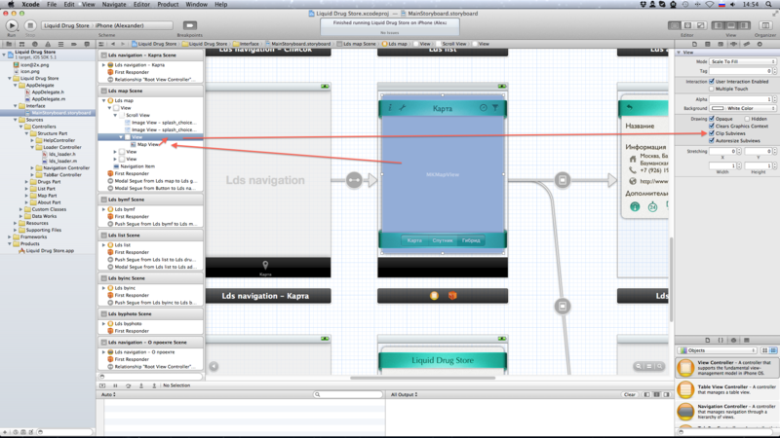Collapse the document outline with arrow button
Viewport: 780px width, 438px height.
214,366
